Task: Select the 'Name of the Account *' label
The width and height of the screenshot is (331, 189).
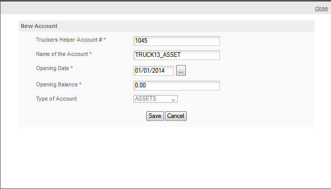Action: [64, 54]
